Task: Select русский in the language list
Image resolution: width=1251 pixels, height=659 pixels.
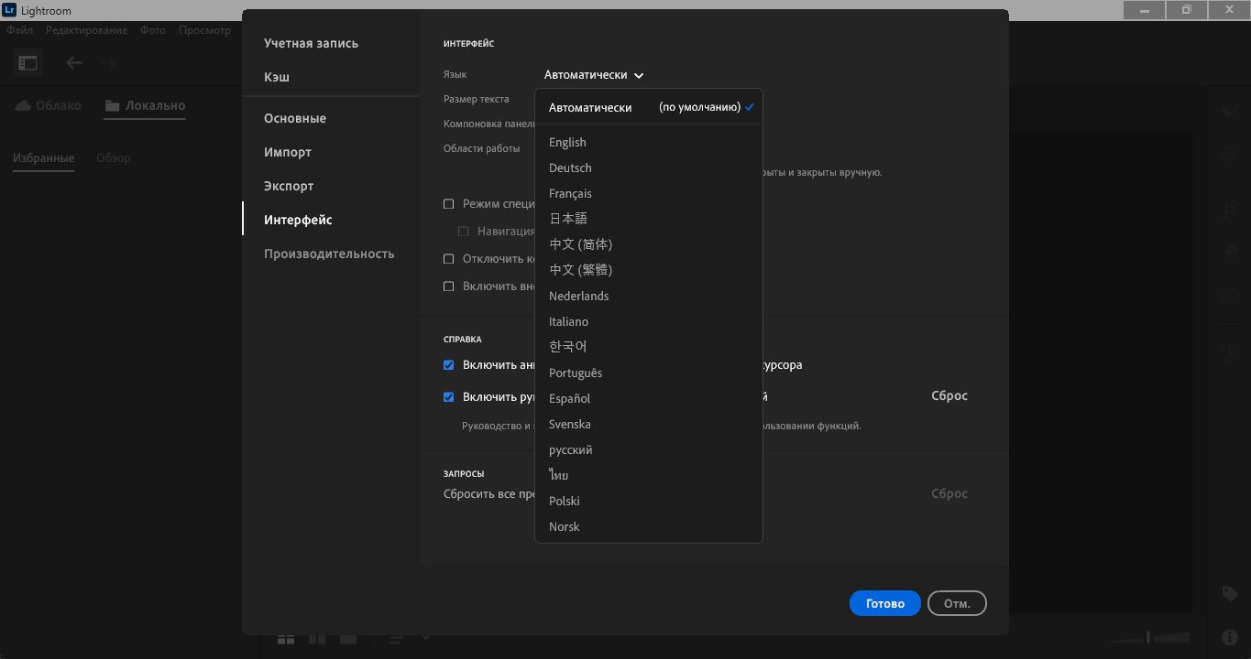Action: click(x=649, y=449)
